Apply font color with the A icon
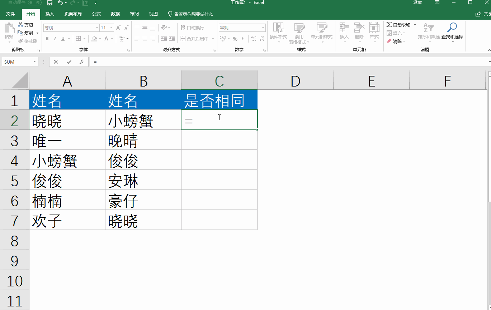491x310 pixels. pyautogui.click(x=107, y=39)
